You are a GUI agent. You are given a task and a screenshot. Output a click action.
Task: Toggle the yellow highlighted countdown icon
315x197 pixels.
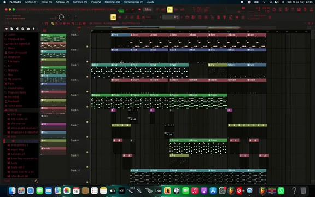coord(170,9)
